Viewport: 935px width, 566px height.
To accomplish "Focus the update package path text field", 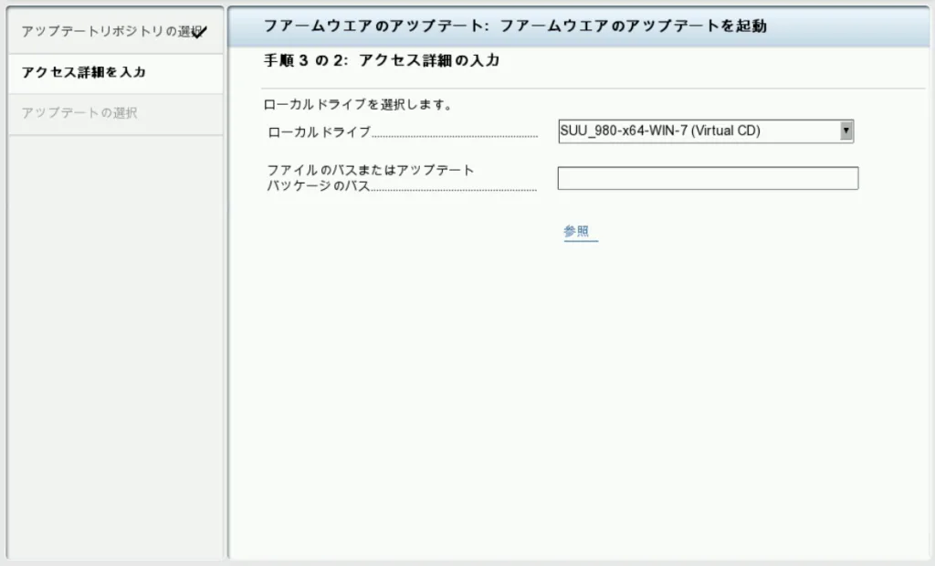I will [708, 178].
